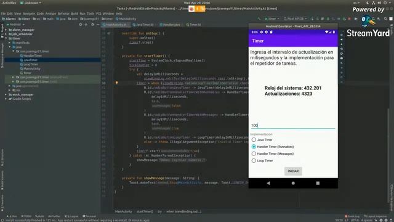
Task: Click the interval input field showing 100
Action: 293,125
